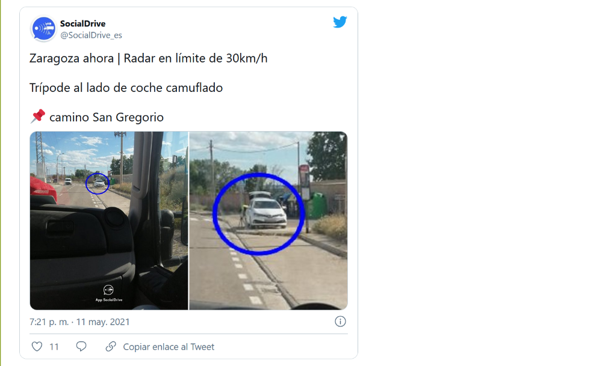
Task: Visit the @SocialDrive_es handle link
Action: click(91, 35)
